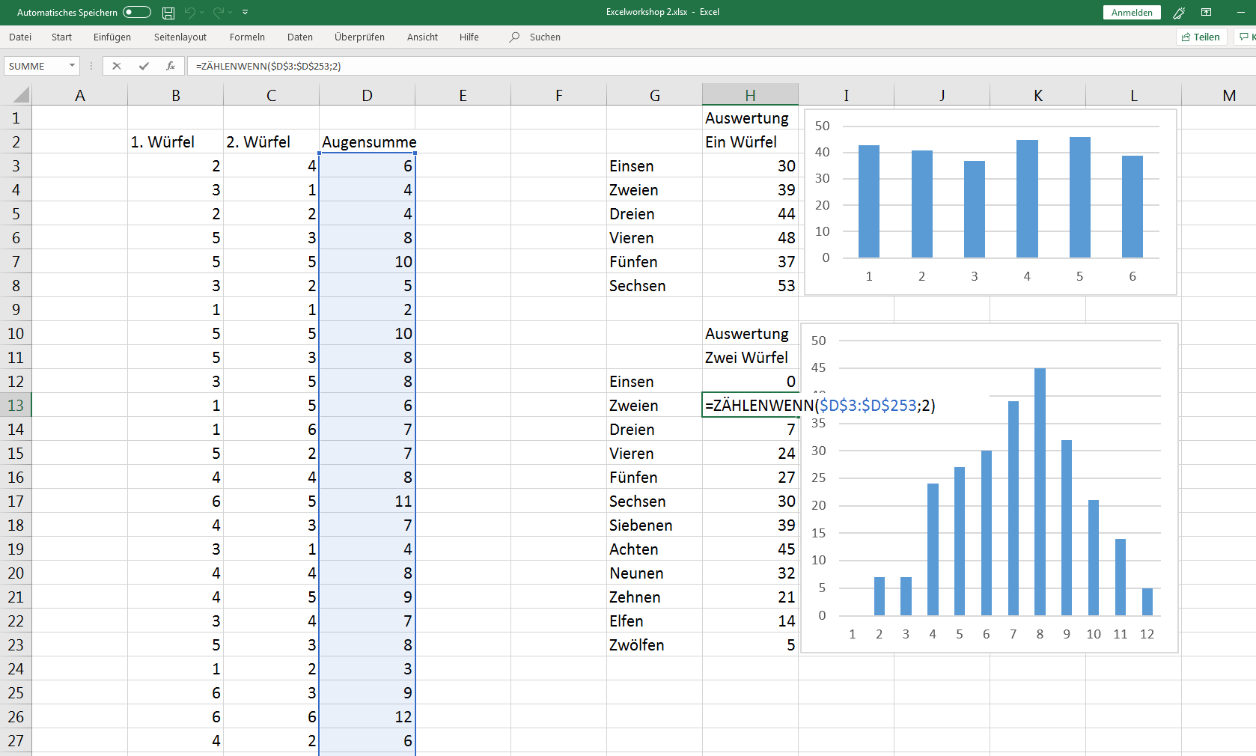
Task: Open the Undo history dropdown arrow
Action: (x=202, y=12)
